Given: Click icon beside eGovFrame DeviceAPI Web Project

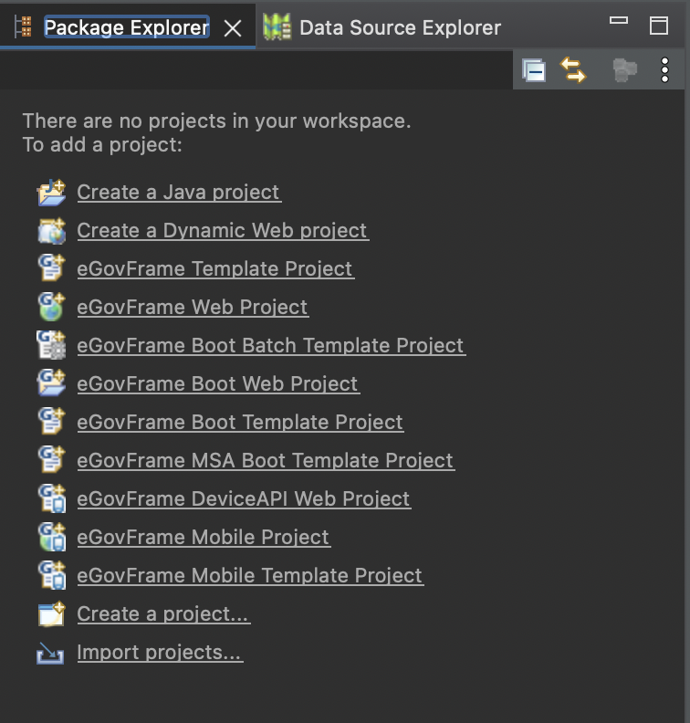Looking at the screenshot, I should click(x=52, y=498).
